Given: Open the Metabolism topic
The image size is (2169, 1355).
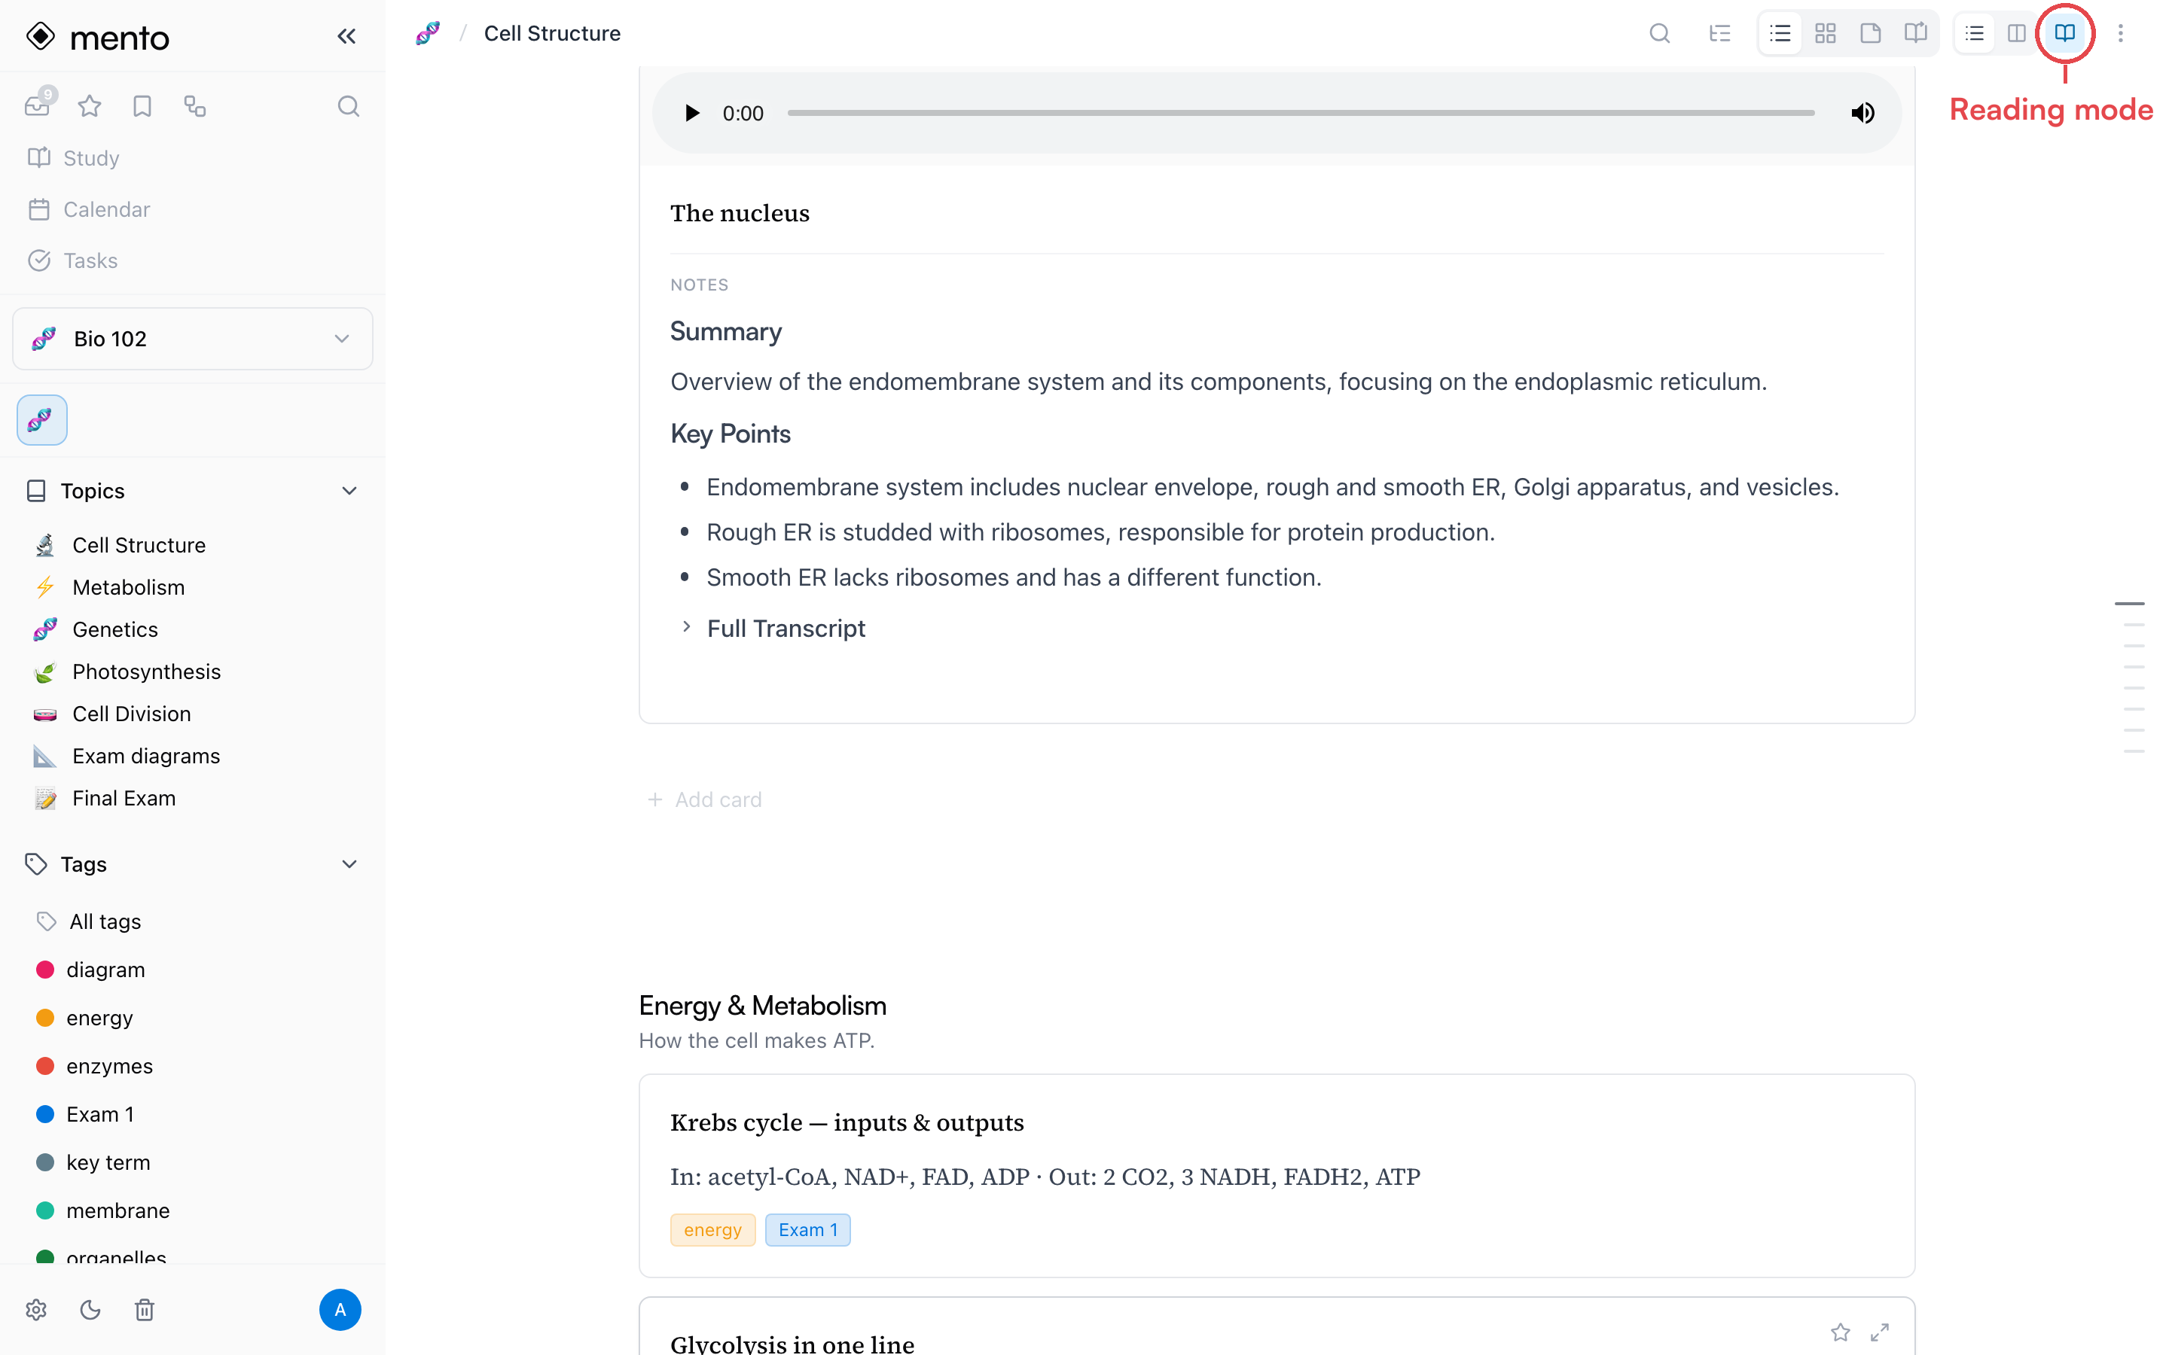Looking at the screenshot, I should [128, 587].
